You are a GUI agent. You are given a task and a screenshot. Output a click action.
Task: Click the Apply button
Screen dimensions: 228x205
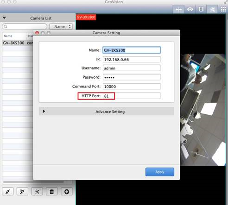(160, 172)
